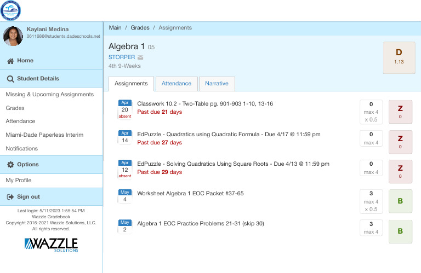Click the Home house icon
The height and width of the screenshot is (273, 421).
pyautogui.click(x=10, y=61)
